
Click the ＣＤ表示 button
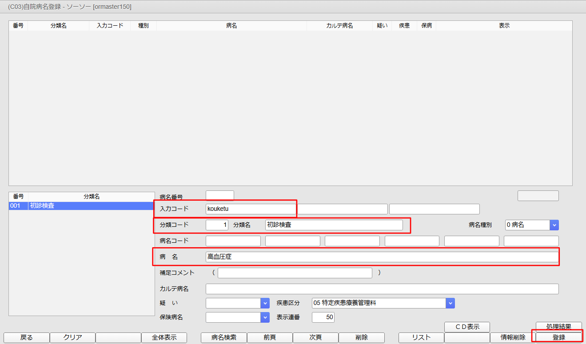click(466, 327)
